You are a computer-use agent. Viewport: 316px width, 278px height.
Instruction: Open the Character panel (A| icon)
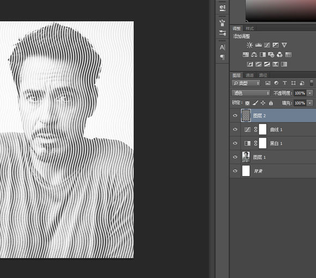[x=222, y=47]
